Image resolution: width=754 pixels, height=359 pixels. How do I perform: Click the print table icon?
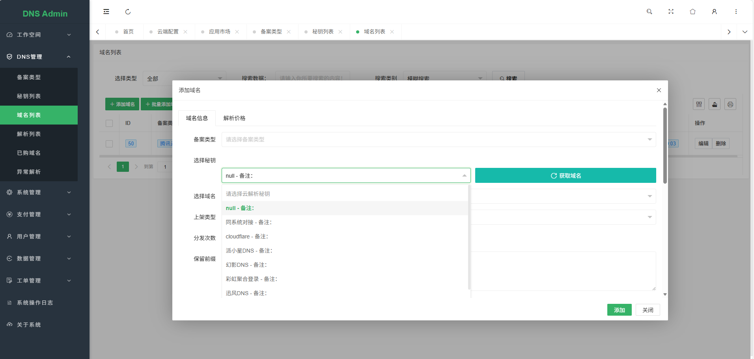730,104
